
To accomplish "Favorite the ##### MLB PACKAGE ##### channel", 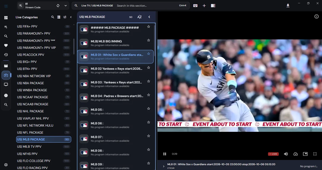I will (x=148, y=27).
